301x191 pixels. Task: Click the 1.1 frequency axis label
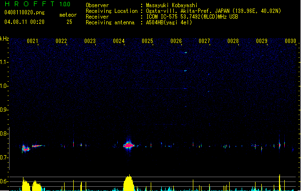point(3,62)
